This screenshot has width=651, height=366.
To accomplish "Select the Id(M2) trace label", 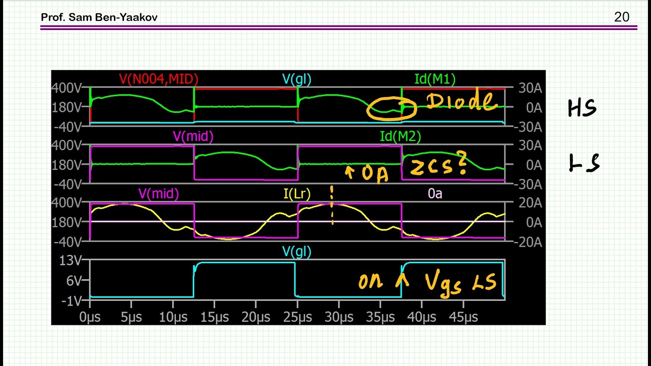I will pyautogui.click(x=400, y=136).
